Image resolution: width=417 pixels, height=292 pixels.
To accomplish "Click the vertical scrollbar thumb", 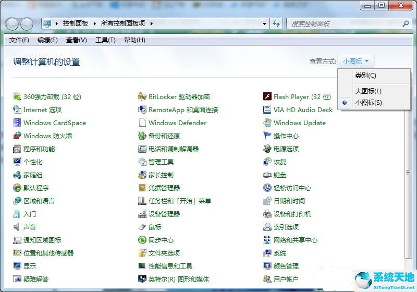I will (408, 173).
